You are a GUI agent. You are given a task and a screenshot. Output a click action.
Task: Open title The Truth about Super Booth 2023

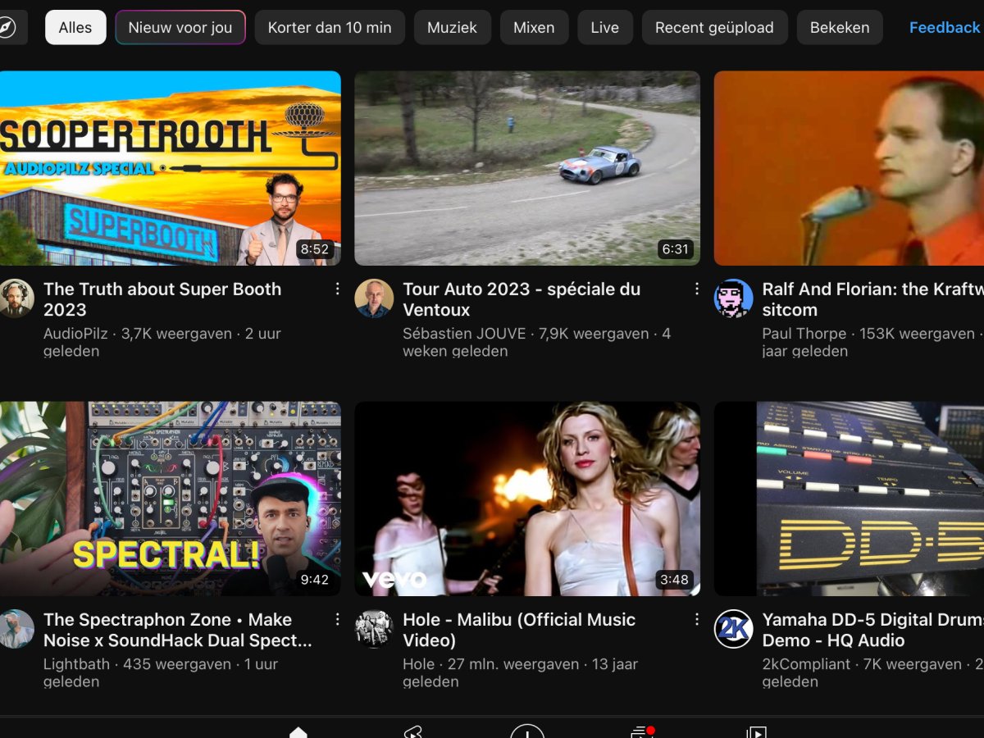point(162,299)
